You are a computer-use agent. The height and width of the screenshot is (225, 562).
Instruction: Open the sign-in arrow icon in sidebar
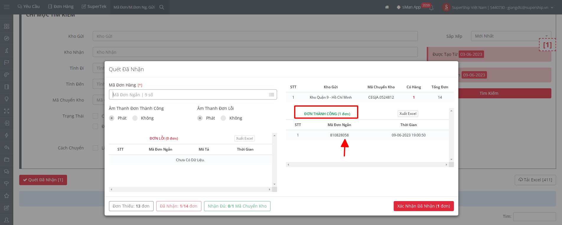tap(6, 123)
